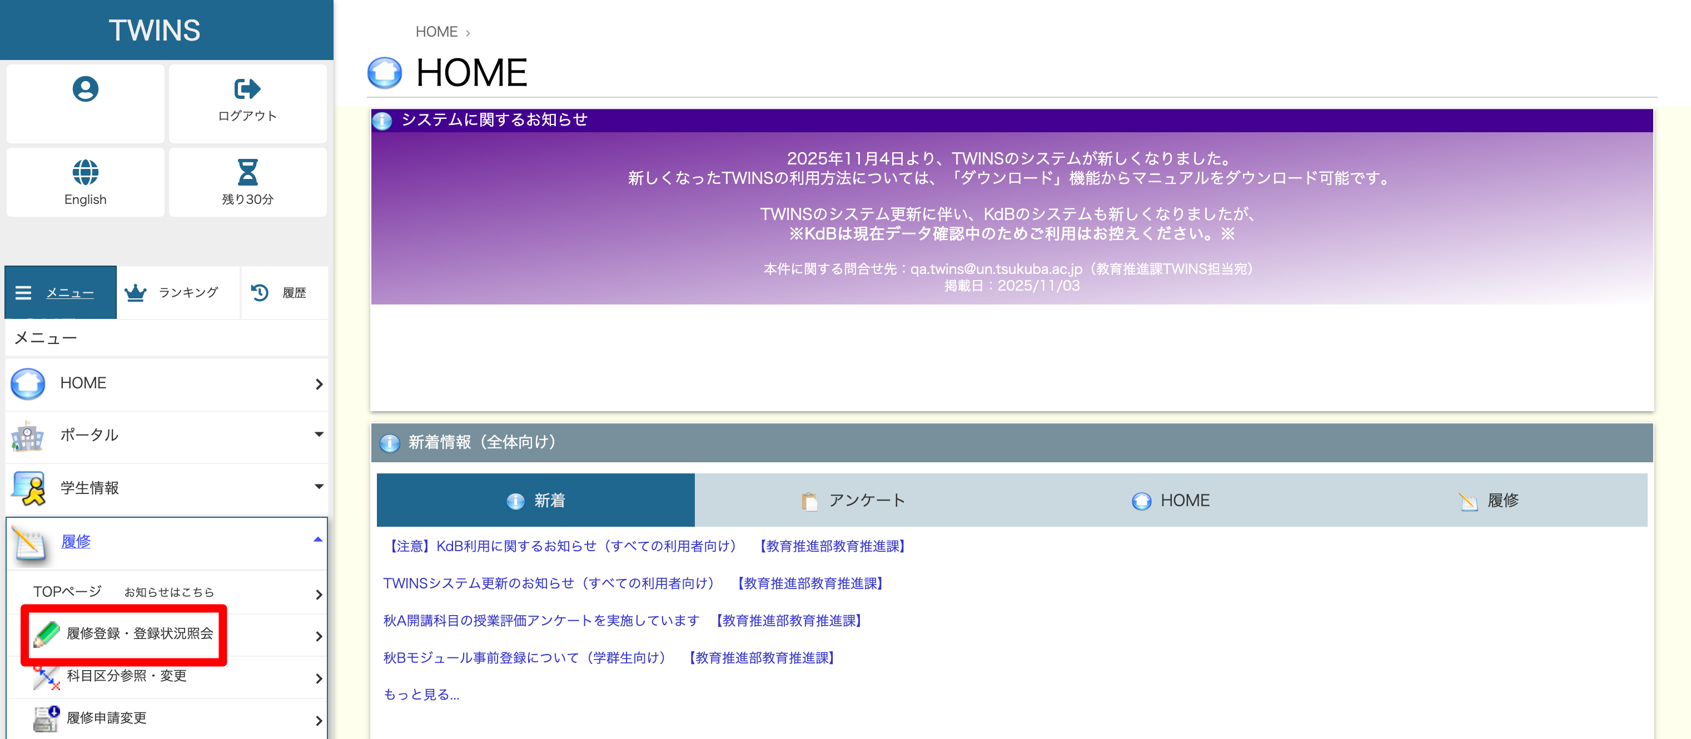Screen dimensions: 1691x739
Task: Click the logout arrow icon
Action: pyautogui.click(x=247, y=88)
